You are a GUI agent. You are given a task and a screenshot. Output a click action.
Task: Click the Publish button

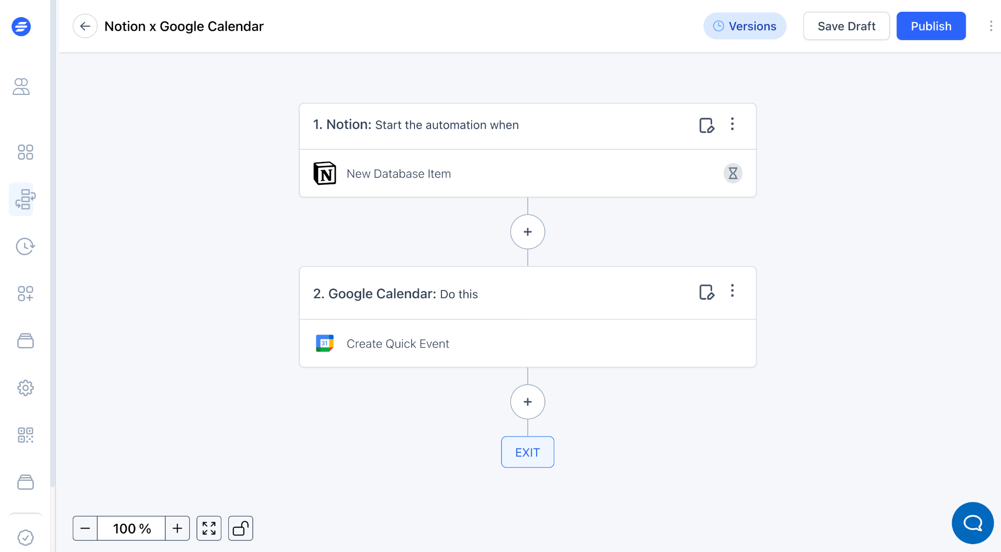click(931, 26)
